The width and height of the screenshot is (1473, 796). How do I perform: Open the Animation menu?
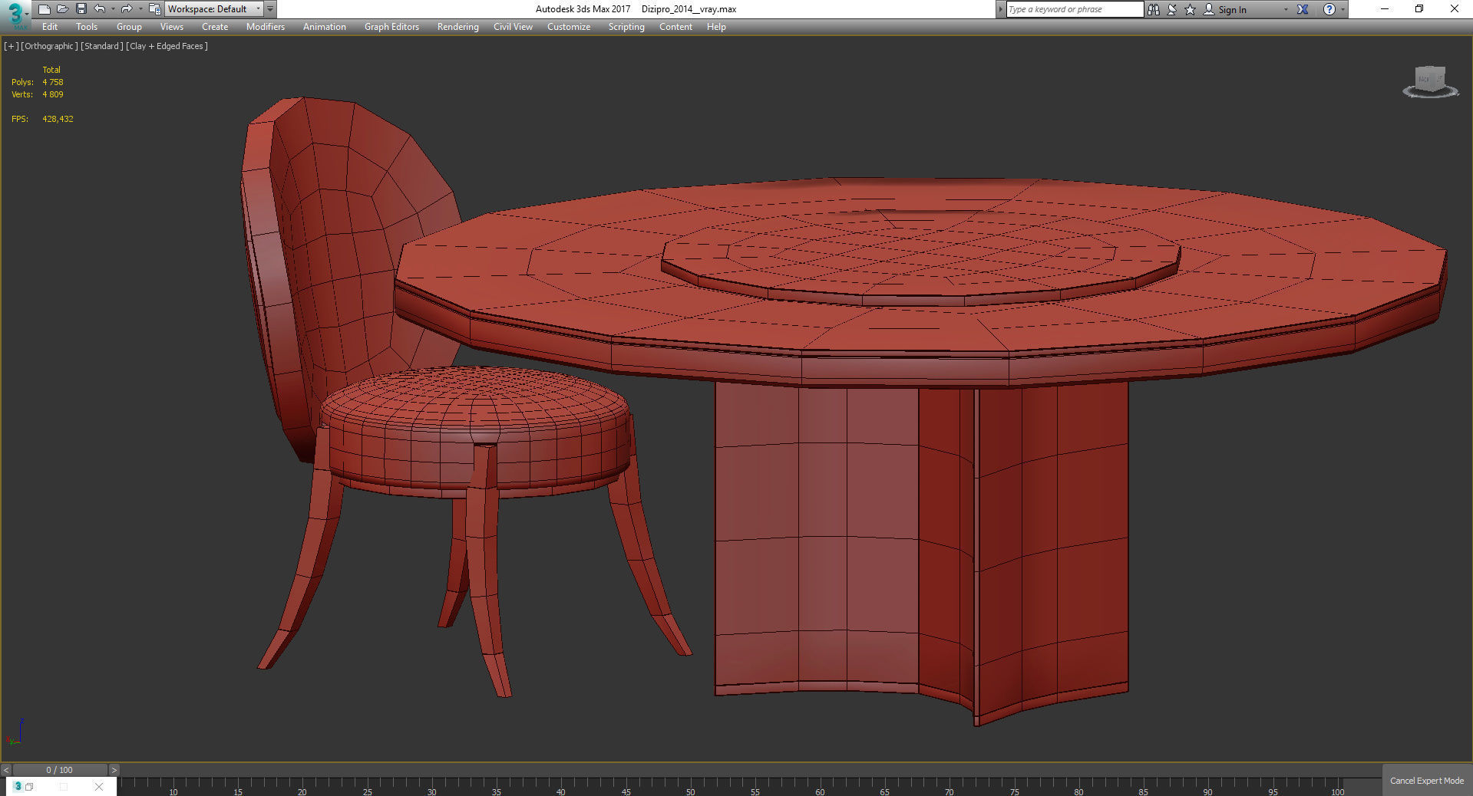[x=325, y=27]
